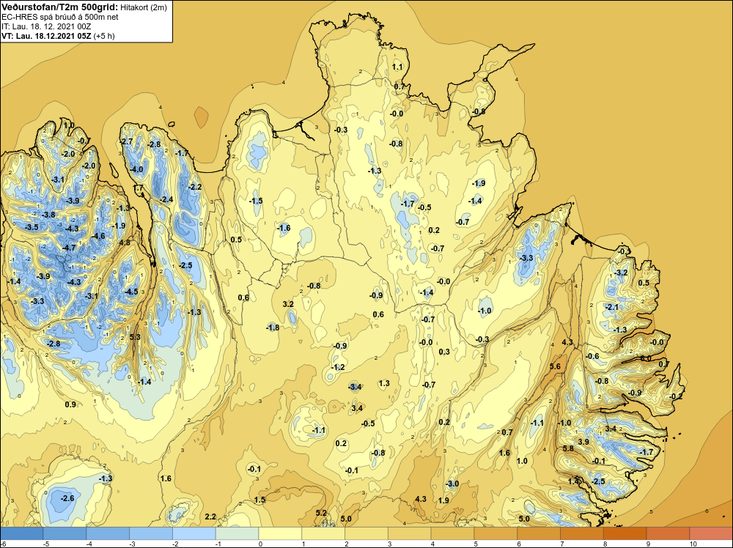Click the '-3.8' temperature value on the map

pos(48,215)
